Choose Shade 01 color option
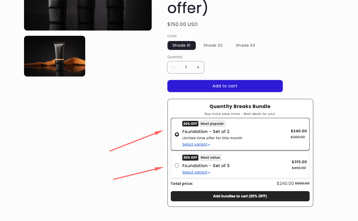 (181, 45)
